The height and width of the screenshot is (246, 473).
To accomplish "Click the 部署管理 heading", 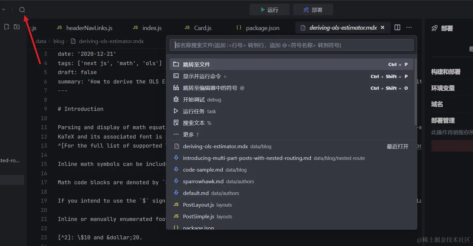I will click(443, 120).
